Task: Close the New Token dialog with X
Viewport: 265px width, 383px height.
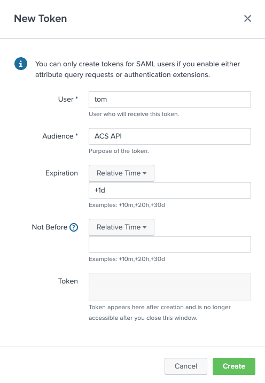Action: point(247,19)
